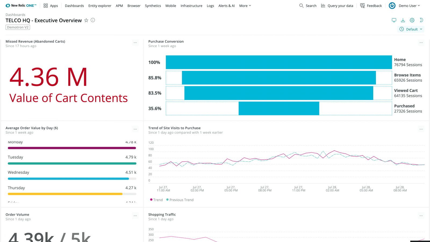
Task: Select the Purchased funnel bar
Action: coord(279,108)
